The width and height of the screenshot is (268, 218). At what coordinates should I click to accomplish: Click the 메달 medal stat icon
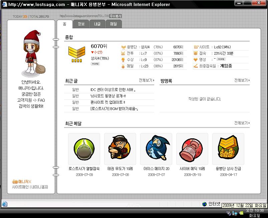[x=123, y=66]
